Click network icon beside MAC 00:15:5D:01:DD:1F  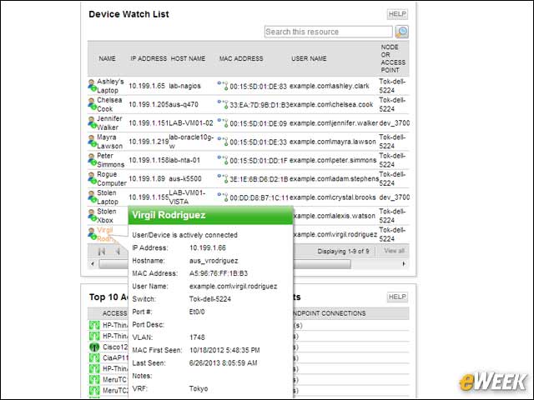[223, 159]
